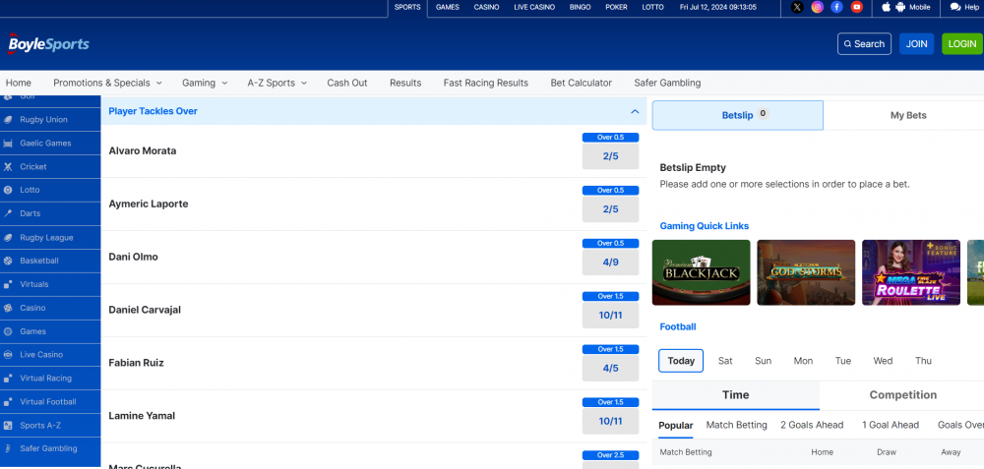This screenshot has width=984, height=469.
Task: Open the Fast Racing Results link
Action: click(486, 83)
